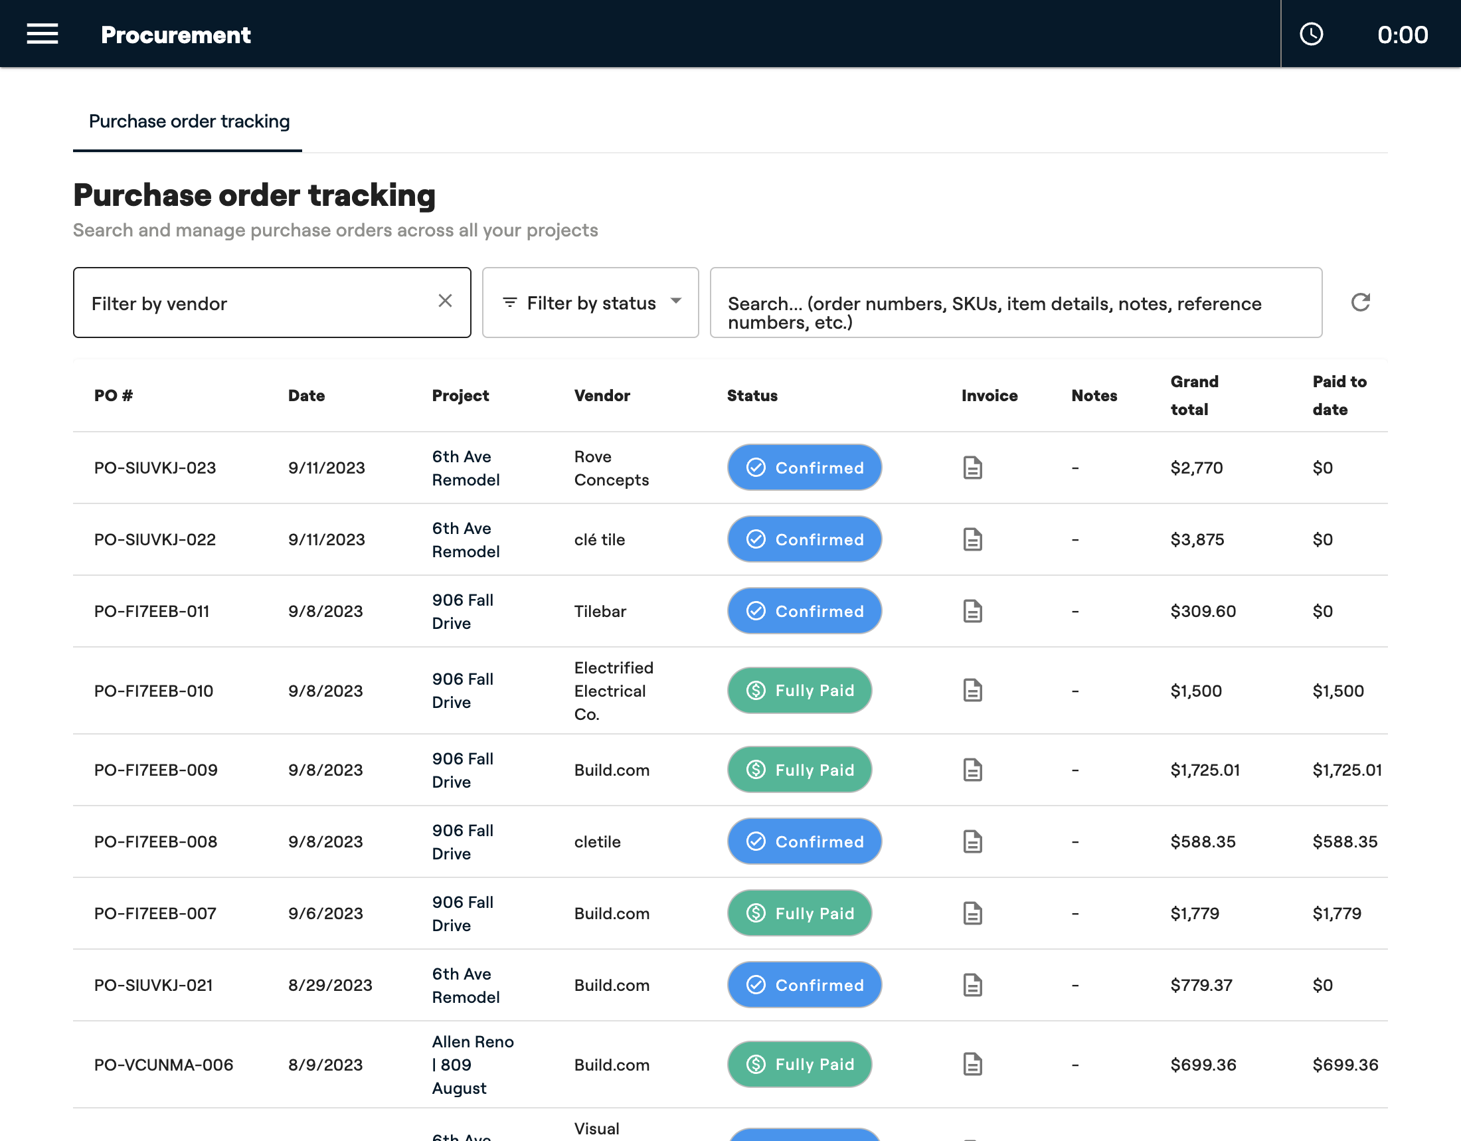The height and width of the screenshot is (1141, 1461).
Task: Click the grand total $1,725.01
Action: coord(1205,770)
